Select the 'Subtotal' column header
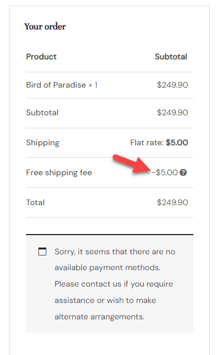220x355 pixels. pos(171,57)
